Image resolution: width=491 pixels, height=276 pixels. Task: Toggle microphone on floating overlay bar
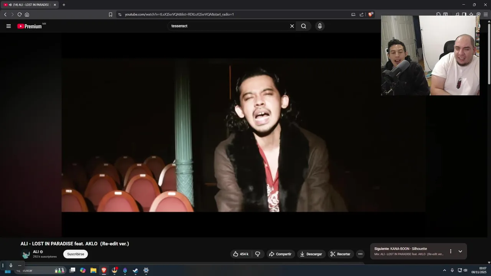11,265
